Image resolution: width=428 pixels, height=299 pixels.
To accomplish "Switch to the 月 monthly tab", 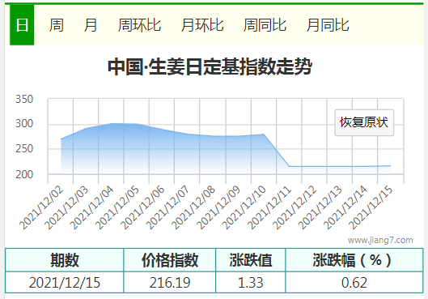I will 91,25.
